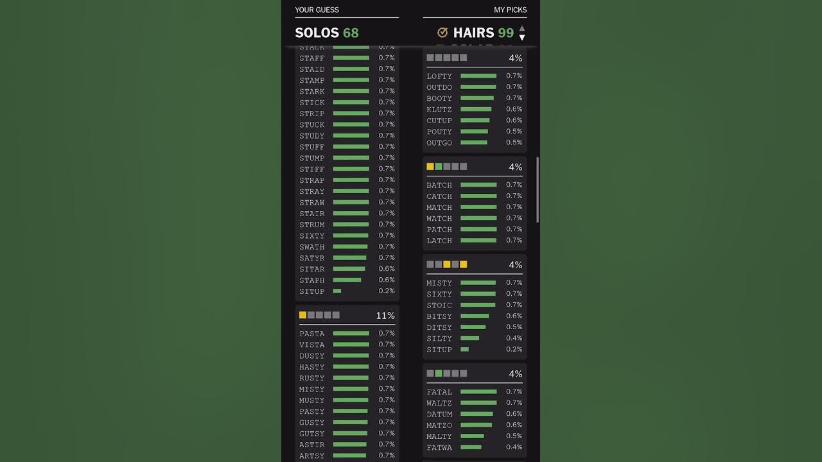This screenshot has height=462, width=822.
Task: Click the green bar next to SITAR
Action: point(349,269)
